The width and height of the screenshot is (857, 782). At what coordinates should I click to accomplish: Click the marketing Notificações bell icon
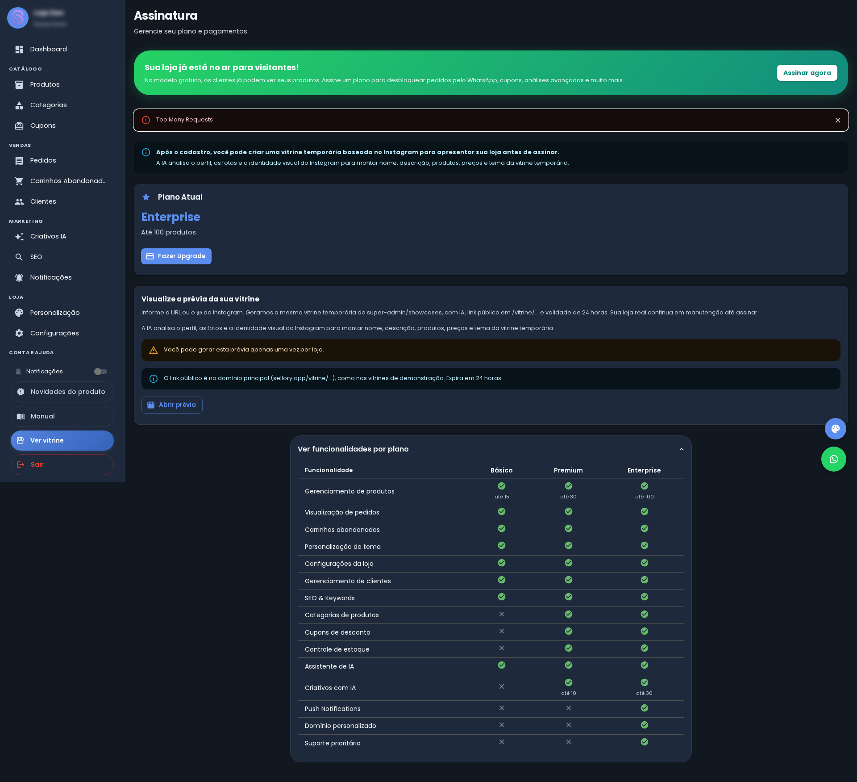(19, 278)
